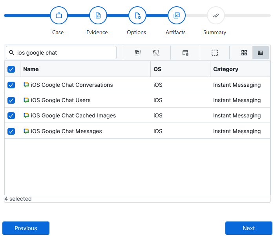Uncheck iOS Google Chat Users

coord(11,100)
